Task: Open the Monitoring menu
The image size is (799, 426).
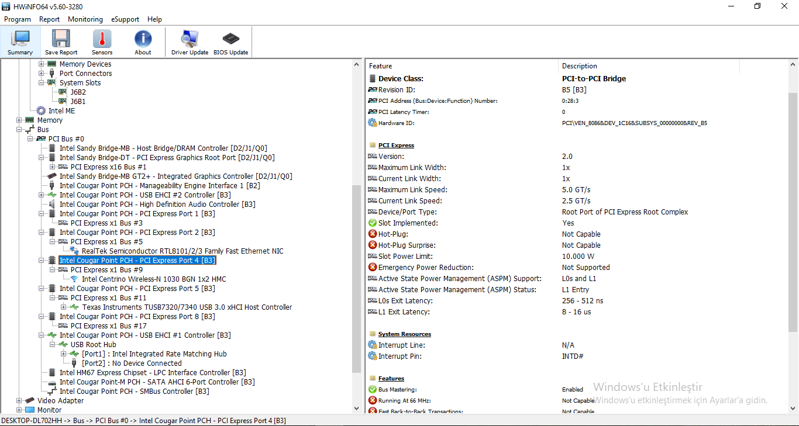Action: [x=85, y=19]
